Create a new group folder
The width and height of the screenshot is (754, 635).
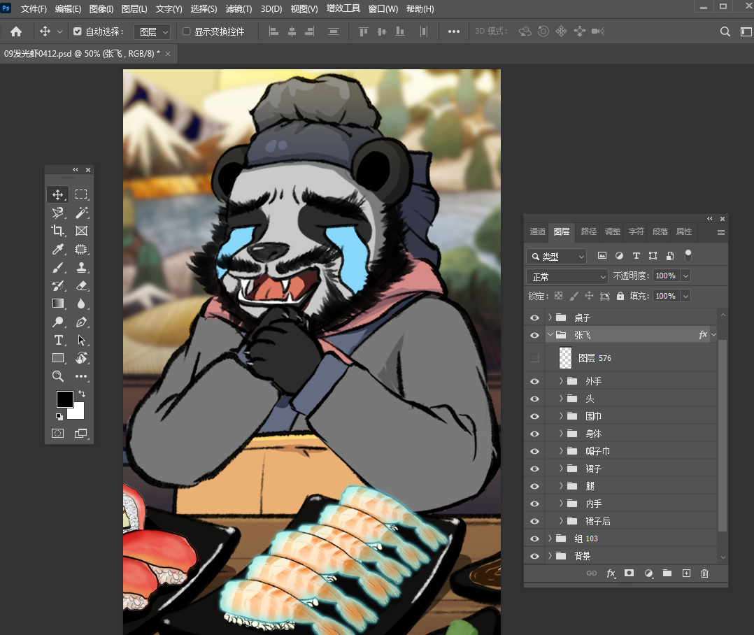[667, 573]
